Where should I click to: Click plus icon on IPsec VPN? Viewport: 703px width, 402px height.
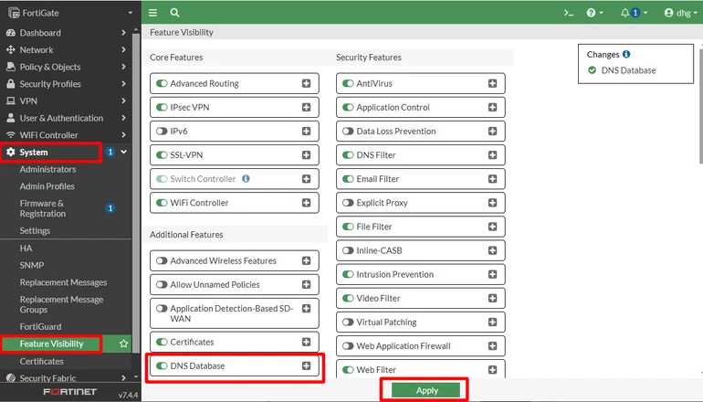306,107
